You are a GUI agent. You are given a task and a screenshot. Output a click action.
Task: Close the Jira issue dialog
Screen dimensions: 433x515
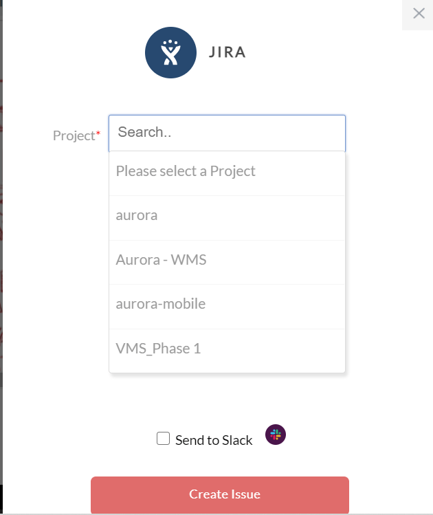coord(419,14)
